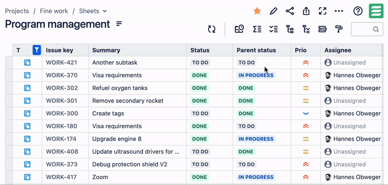Click the subtask type icon for WORK-302
This screenshot has width=388, height=185.
click(x=27, y=88)
